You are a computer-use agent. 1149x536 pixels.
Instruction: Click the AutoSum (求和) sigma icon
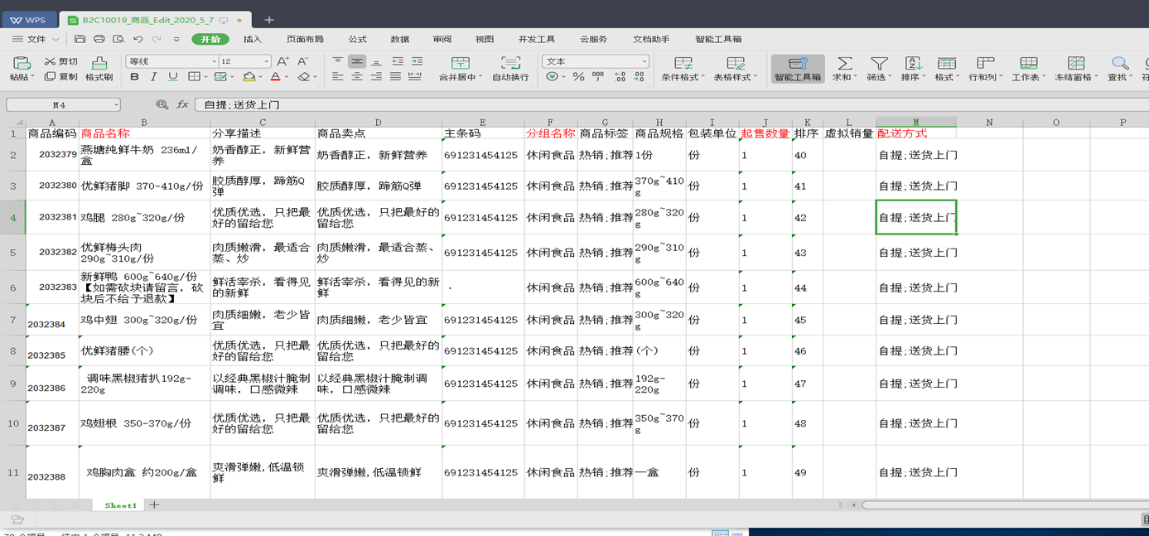click(x=844, y=63)
